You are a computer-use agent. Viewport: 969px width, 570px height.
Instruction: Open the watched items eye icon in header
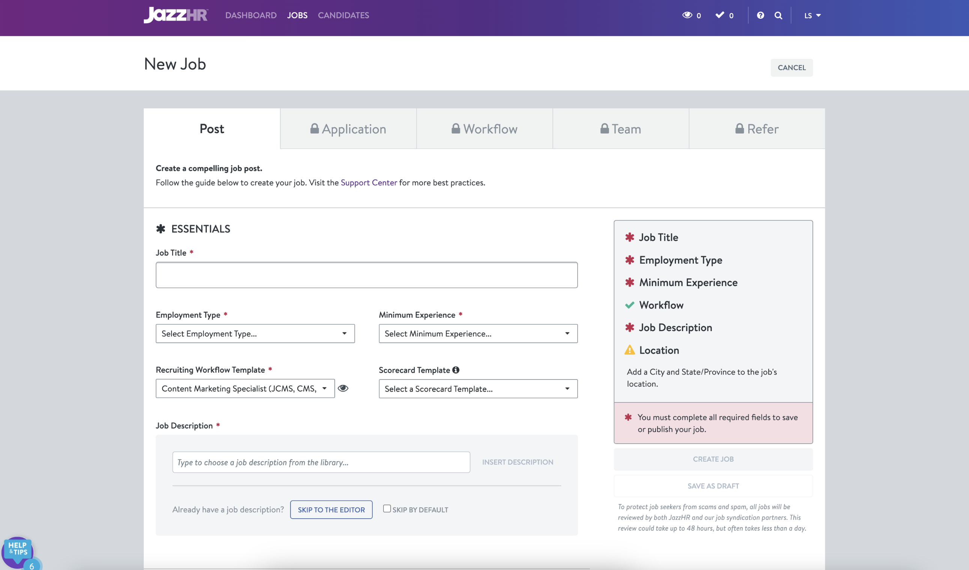coord(687,15)
